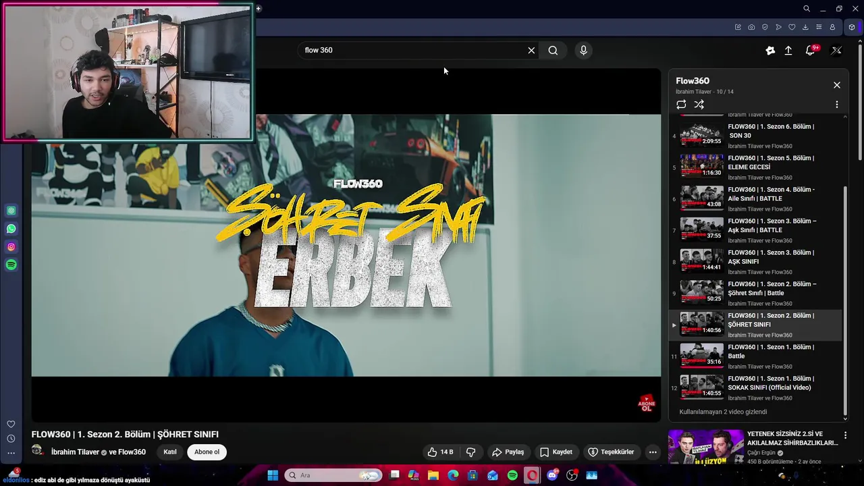Click Opera toolbar snapshot camera icon
The height and width of the screenshot is (486, 864).
(751, 27)
